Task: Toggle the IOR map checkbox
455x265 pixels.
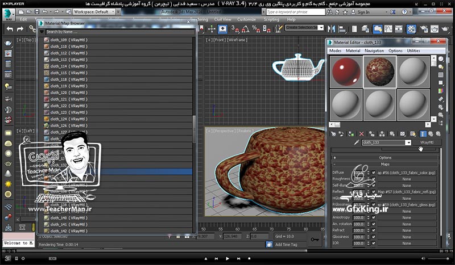Action: click(374, 243)
